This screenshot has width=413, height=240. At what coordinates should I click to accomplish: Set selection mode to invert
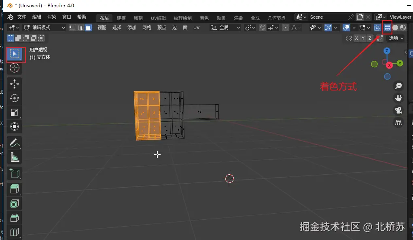pos(34,38)
